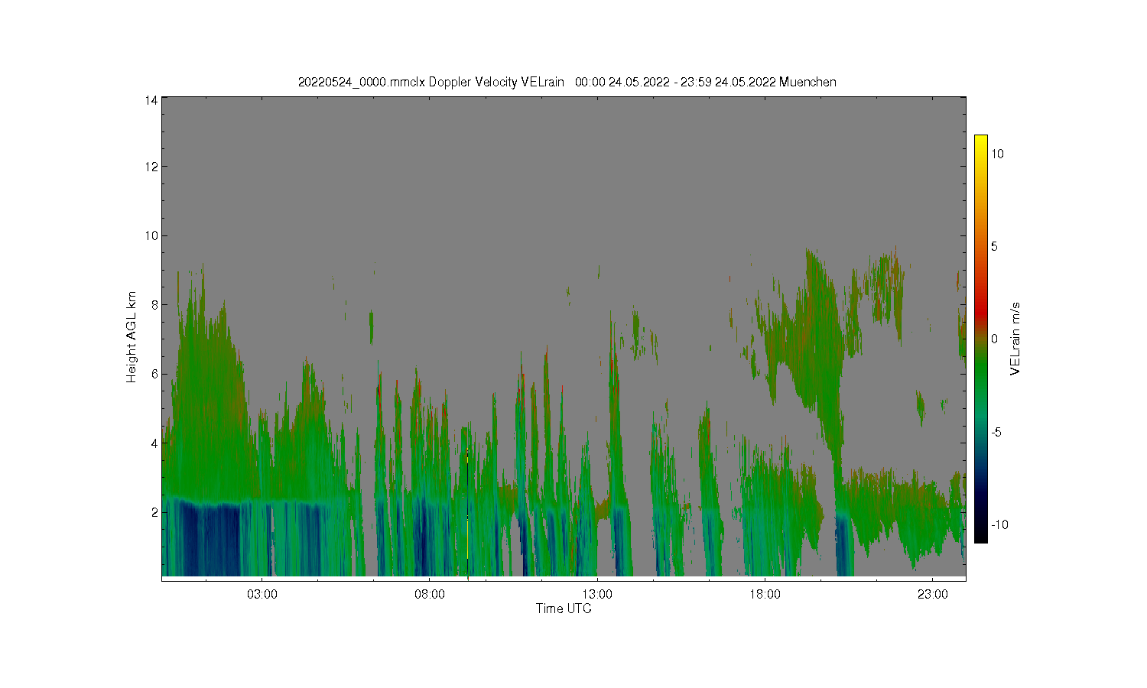Click the 23:00 time tick label
This screenshot has height=688, width=1147.
tap(933, 595)
